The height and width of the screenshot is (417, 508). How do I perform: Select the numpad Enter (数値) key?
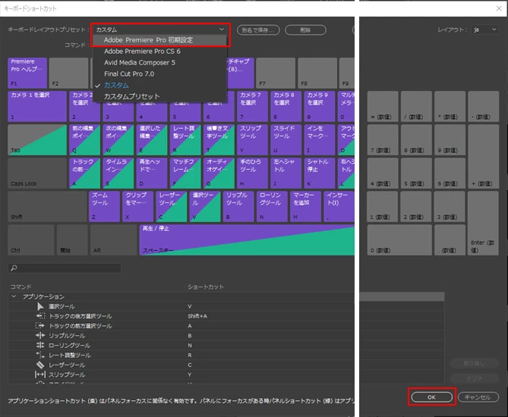483,223
